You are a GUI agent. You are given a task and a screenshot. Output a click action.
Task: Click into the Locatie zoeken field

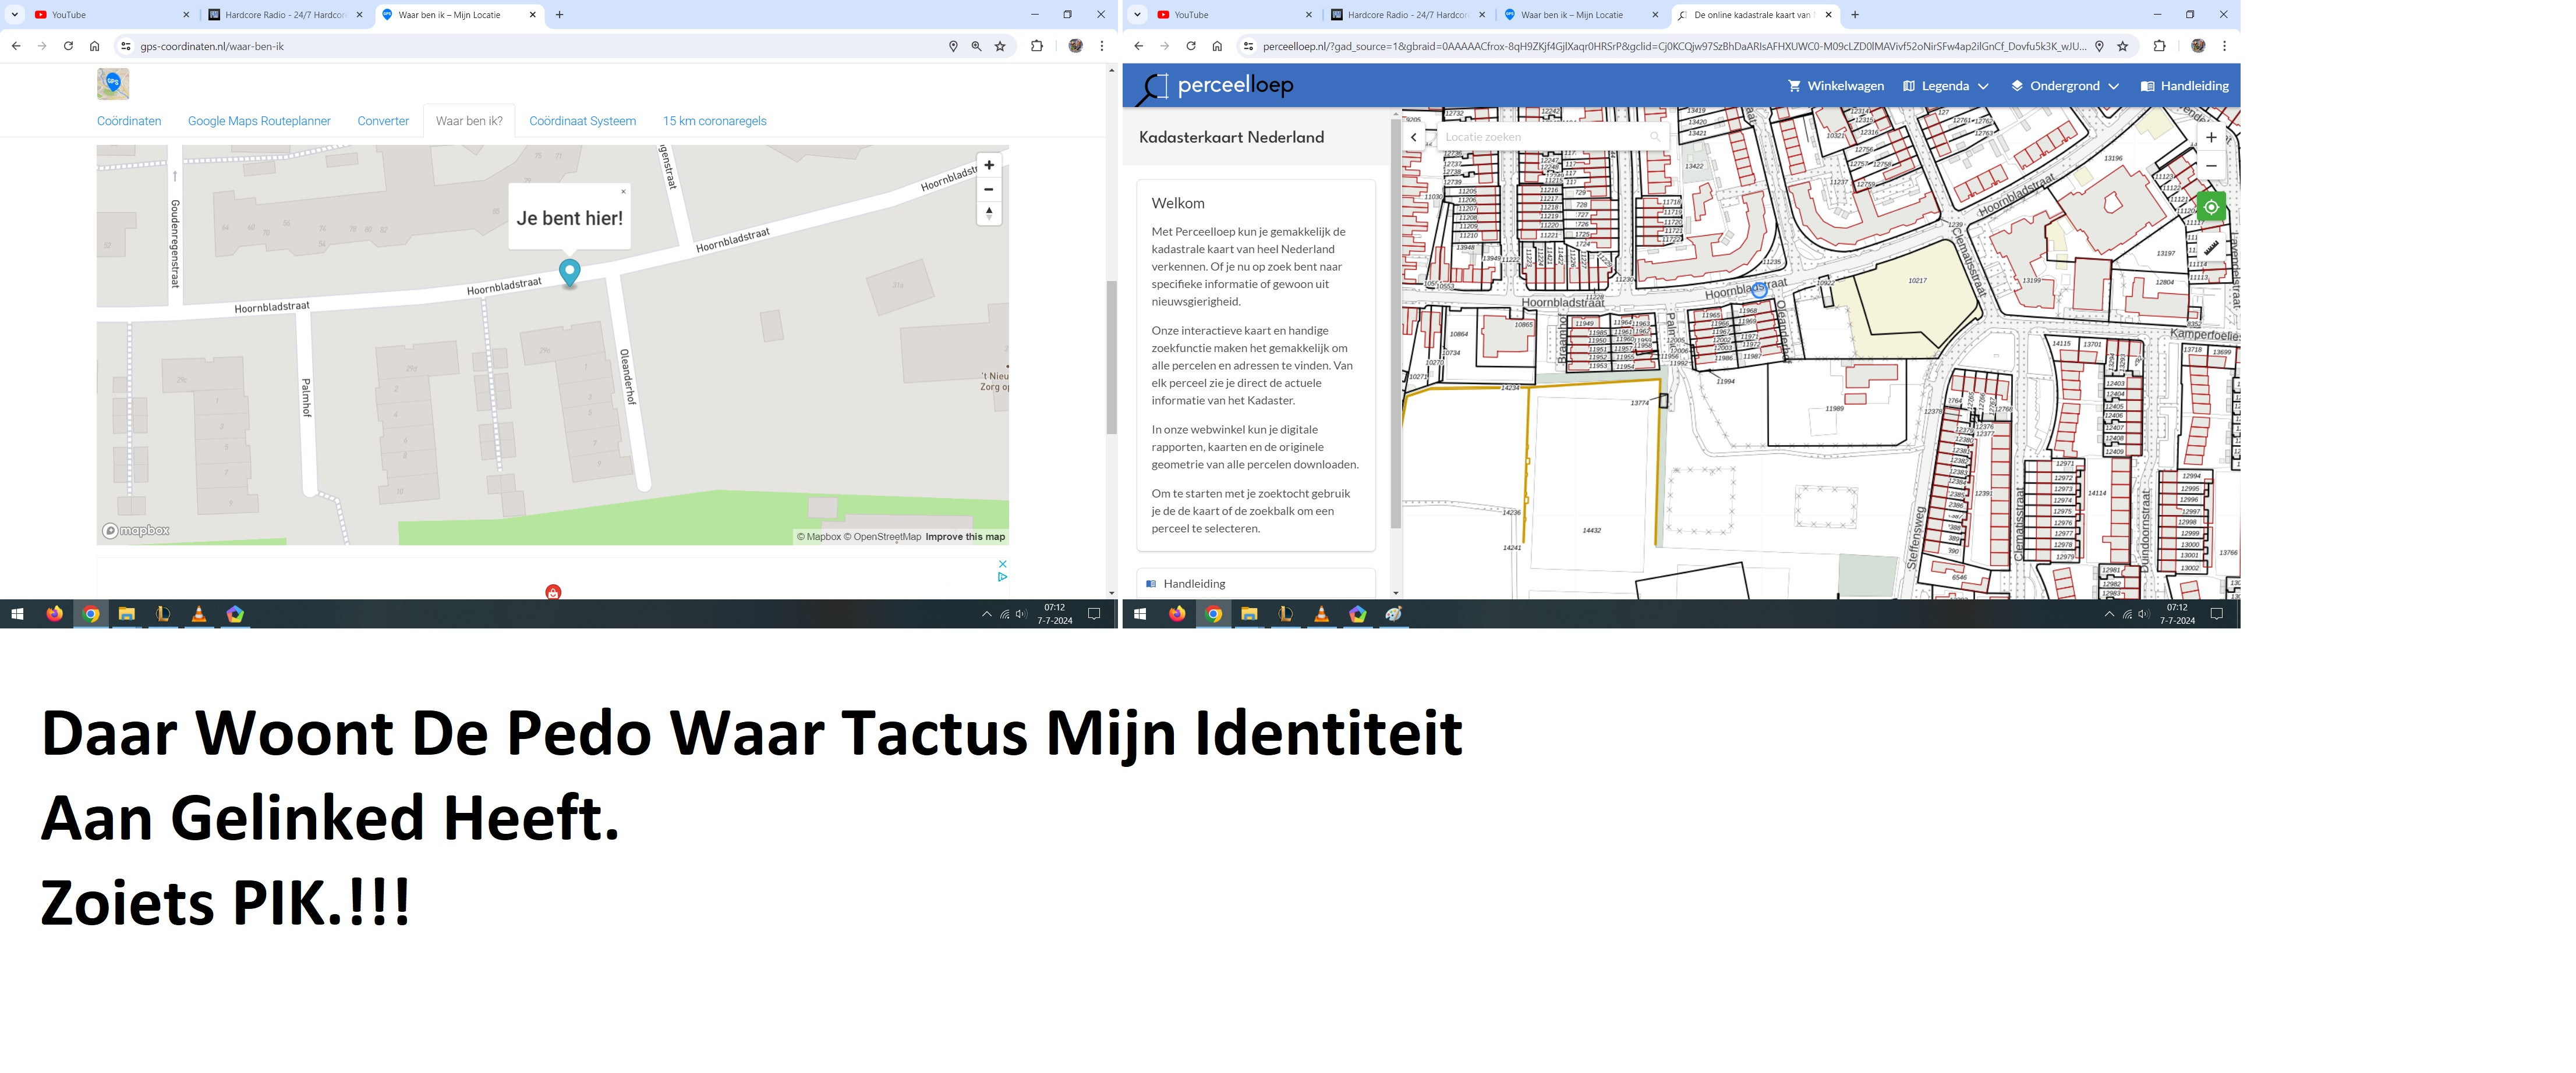1540,137
